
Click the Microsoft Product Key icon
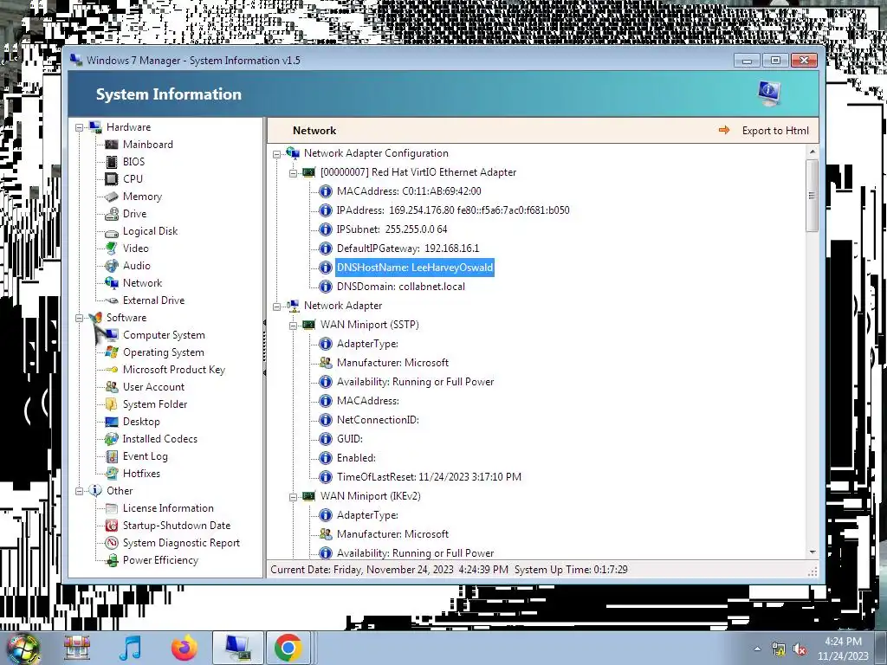click(112, 370)
